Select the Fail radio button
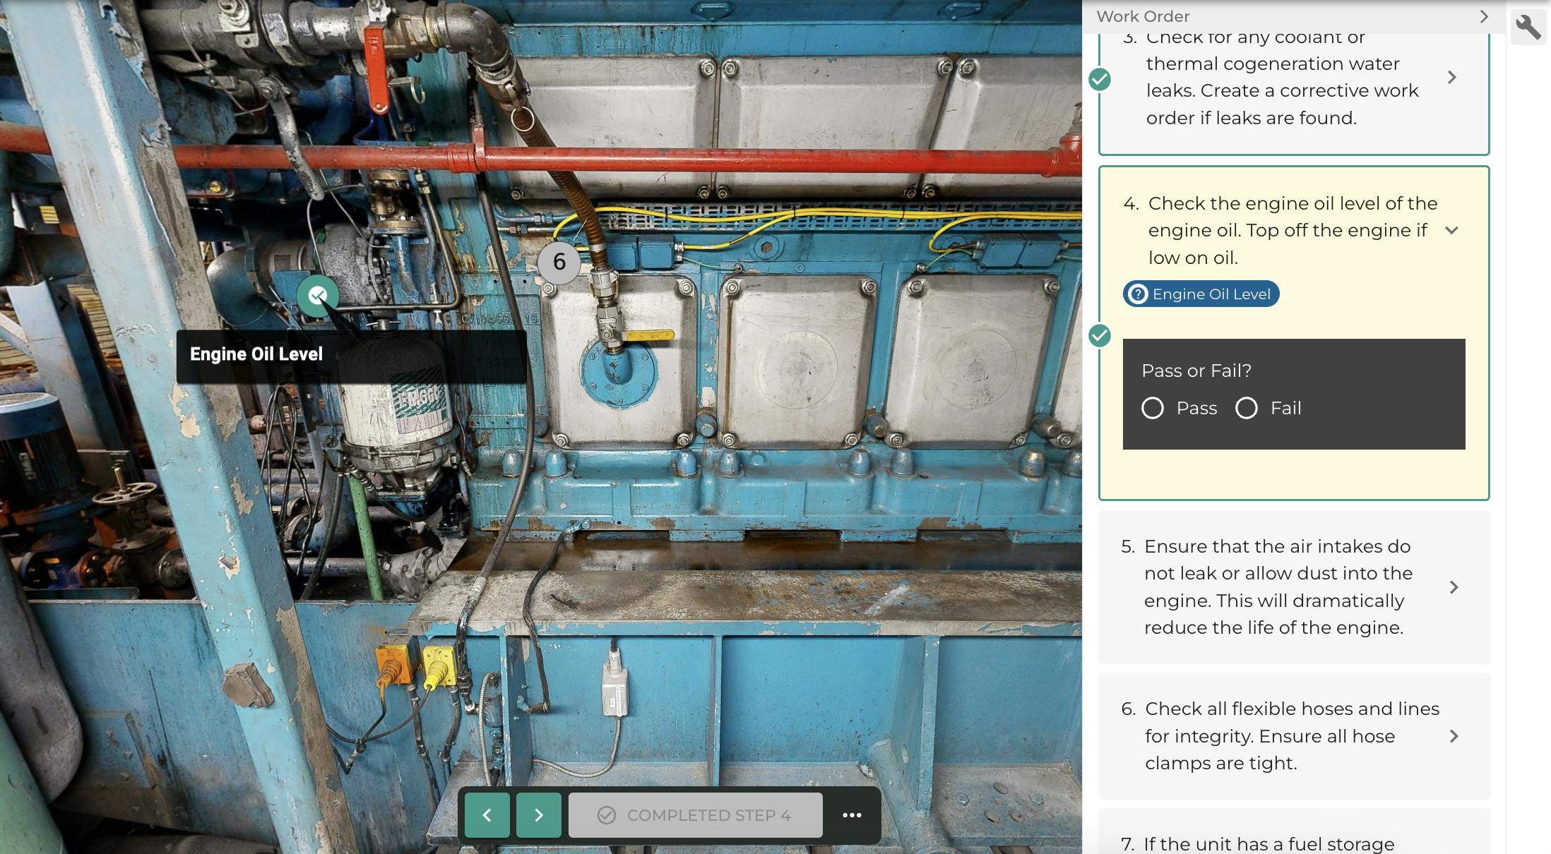The width and height of the screenshot is (1551, 854). click(1248, 408)
